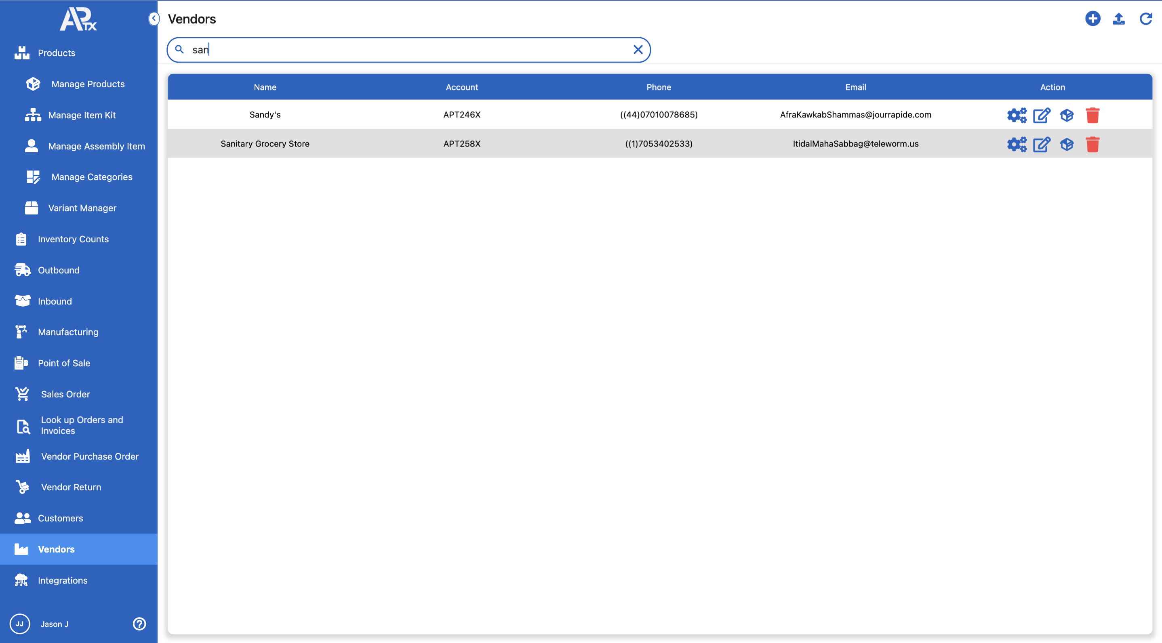Collapse the sidebar with the chevron
This screenshot has height=643, width=1162.
(x=154, y=19)
